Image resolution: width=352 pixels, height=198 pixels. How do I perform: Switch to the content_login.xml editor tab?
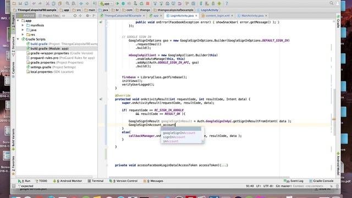click(217, 15)
